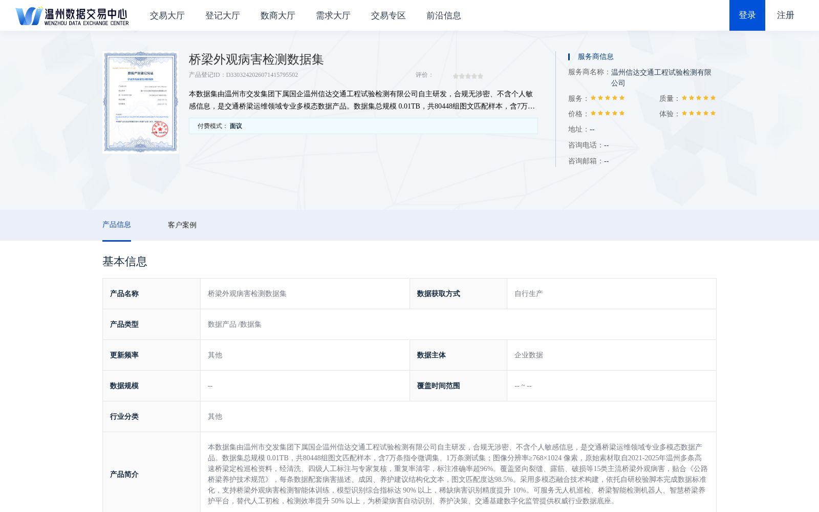The image size is (819, 512).
Task: Click the 行业分类 label cell
Action: [152, 417]
